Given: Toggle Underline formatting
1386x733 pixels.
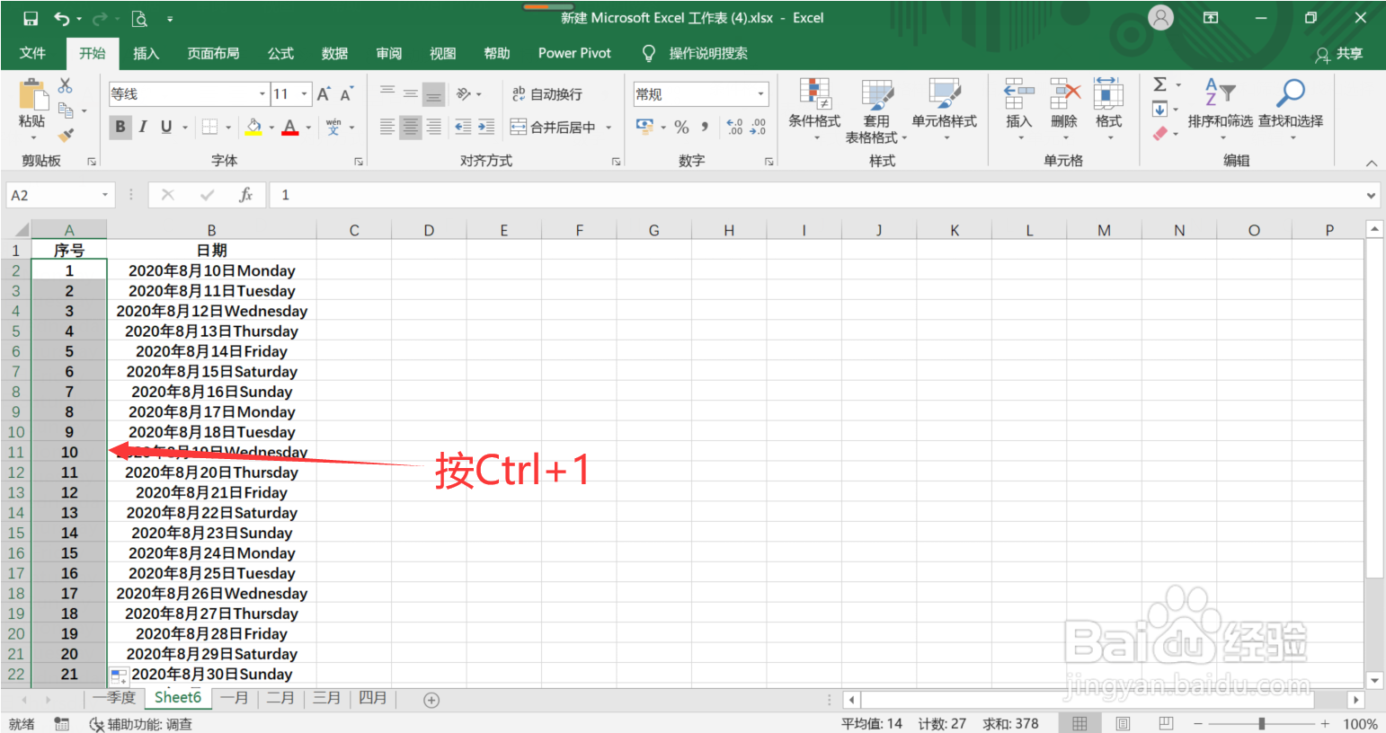Looking at the screenshot, I should (x=166, y=128).
